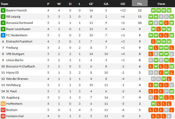Open the Bayern Munich team link
The width and height of the screenshot is (175, 119).
[x=16, y=10]
